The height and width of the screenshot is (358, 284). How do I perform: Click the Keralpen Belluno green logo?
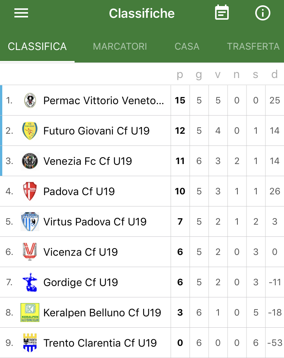30,312
